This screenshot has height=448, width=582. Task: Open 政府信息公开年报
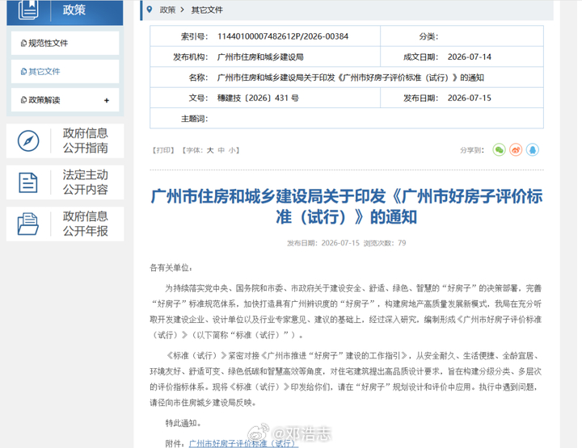coord(65,224)
